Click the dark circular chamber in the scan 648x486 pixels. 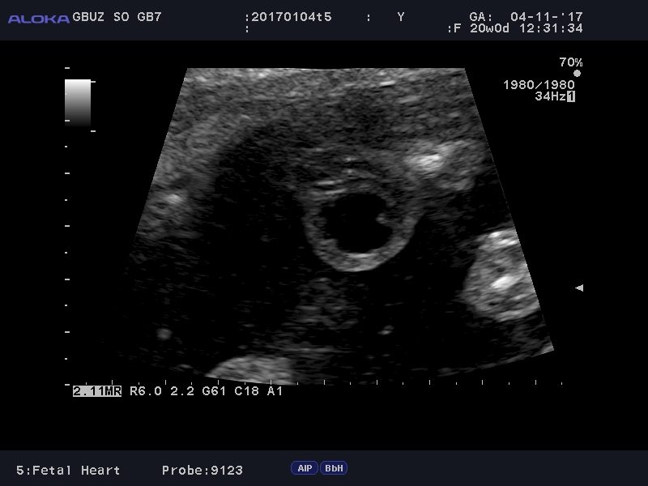[359, 224]
